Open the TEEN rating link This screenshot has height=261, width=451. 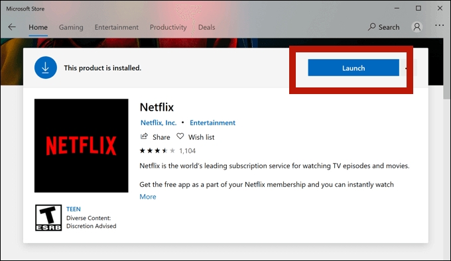coord(74,209)
